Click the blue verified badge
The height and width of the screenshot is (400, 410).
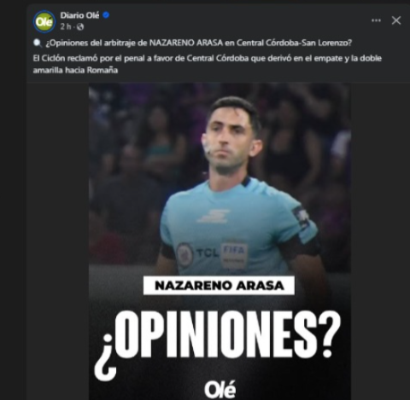(x=106, y=15)
